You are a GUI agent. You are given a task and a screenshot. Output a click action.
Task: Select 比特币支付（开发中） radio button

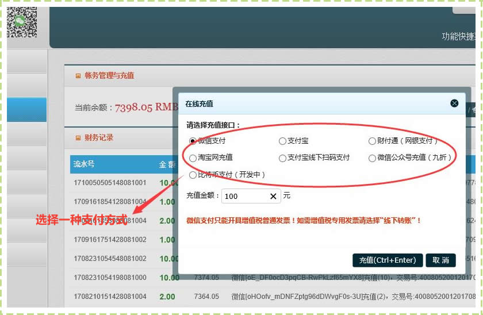coord(193,175)
